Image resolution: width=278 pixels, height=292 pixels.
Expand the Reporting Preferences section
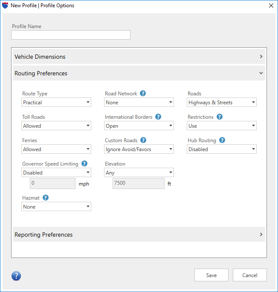tap(139, 235)
